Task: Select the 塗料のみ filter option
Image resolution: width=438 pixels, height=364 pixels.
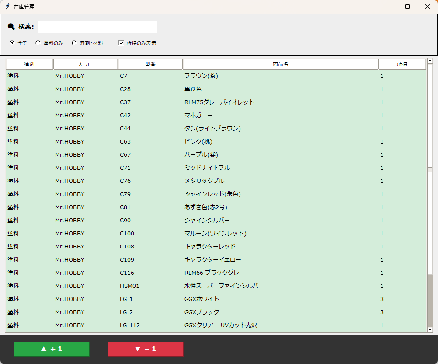Action: click(38, 43)
